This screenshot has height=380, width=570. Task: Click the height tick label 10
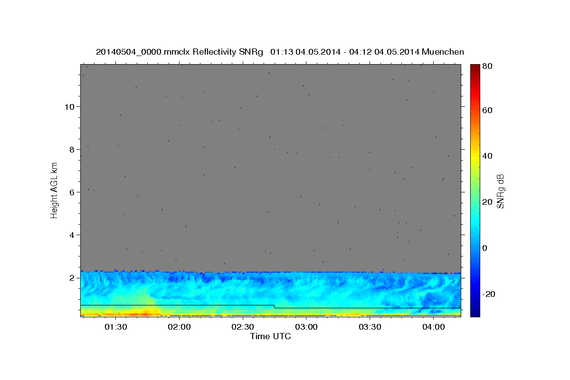point(69,106)
